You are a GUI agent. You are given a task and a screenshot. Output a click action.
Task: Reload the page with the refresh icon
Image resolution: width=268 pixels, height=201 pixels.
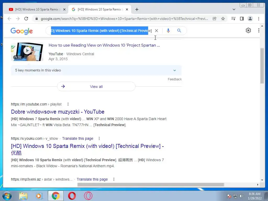26,19
